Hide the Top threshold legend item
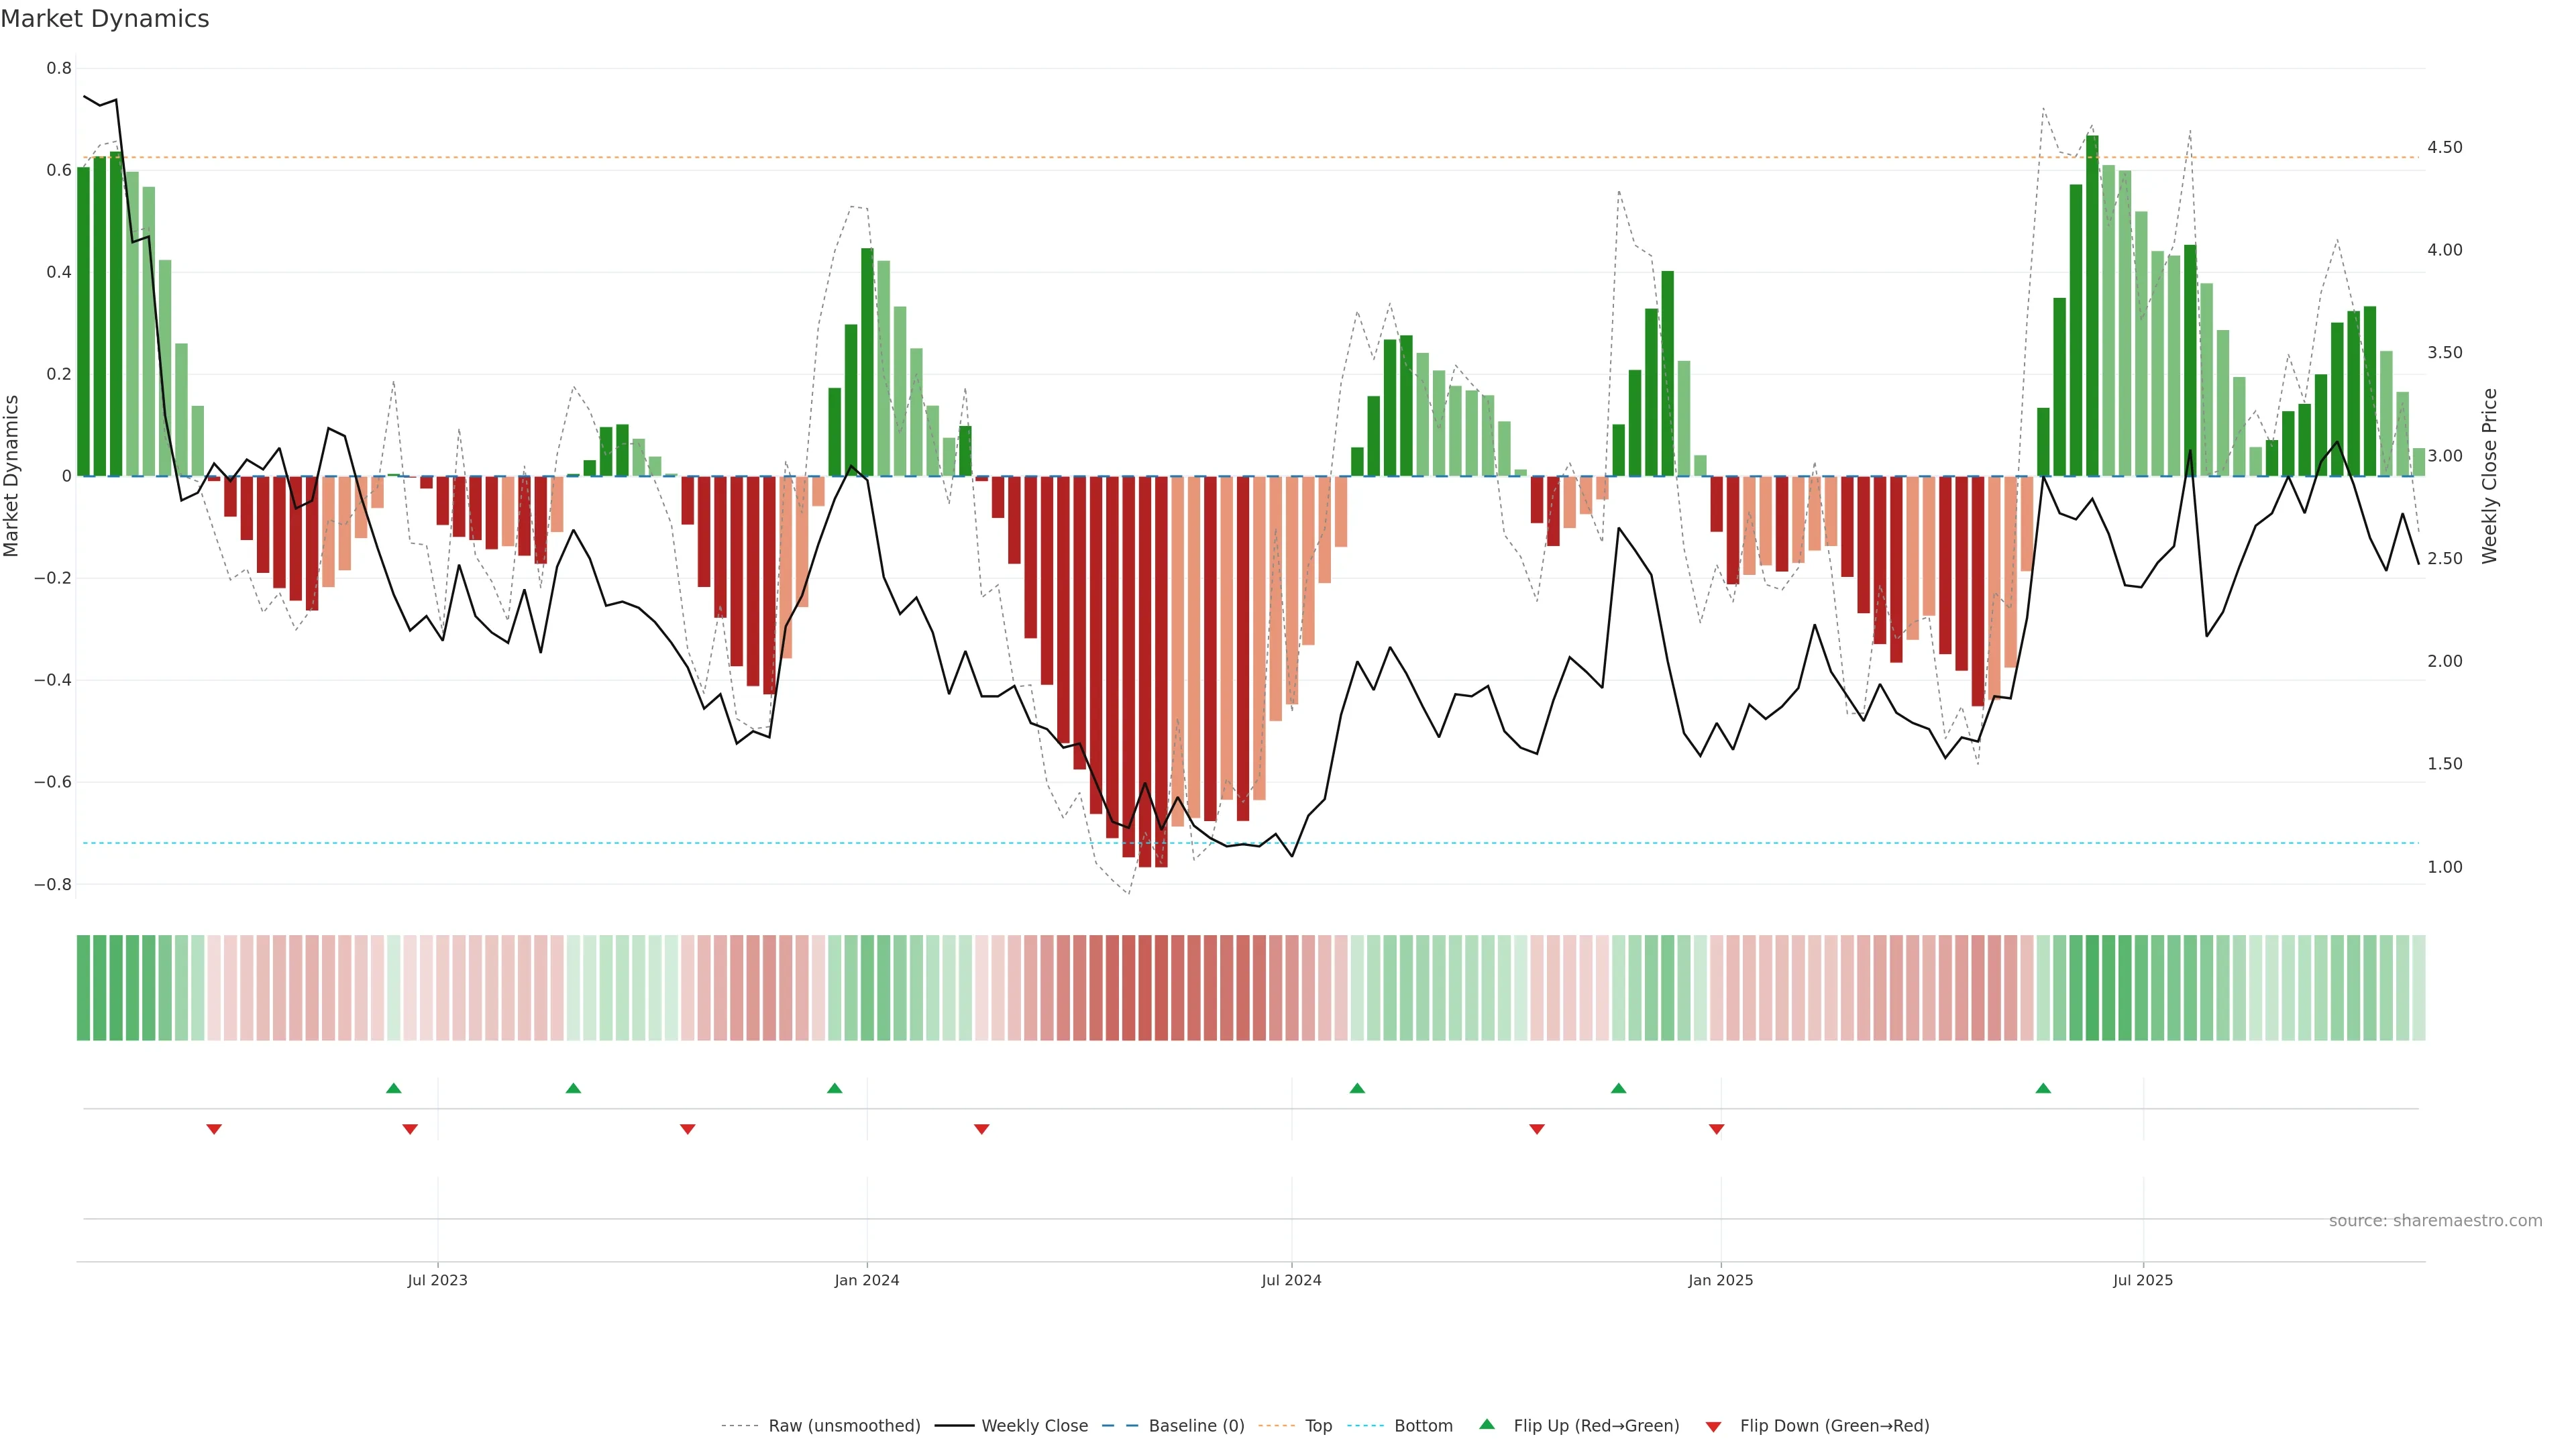Screen dimensions: 2576x1449 click(1318, 1426)
